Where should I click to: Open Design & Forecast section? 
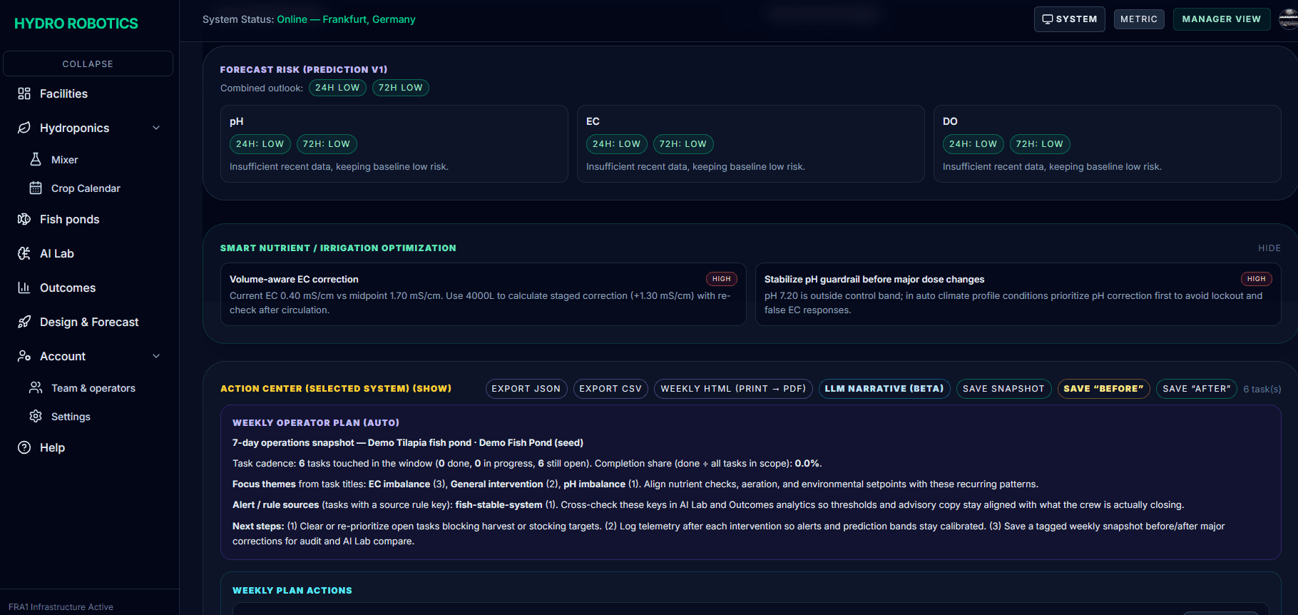pyautogui.click(x=89, y=322)
